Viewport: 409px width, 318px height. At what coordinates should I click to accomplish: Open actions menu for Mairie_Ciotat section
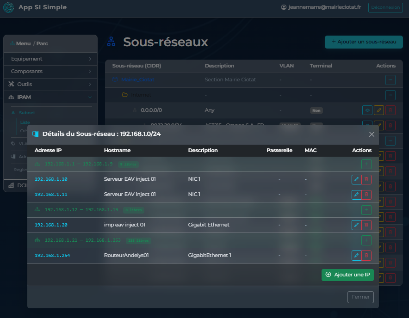pos(390,80)
